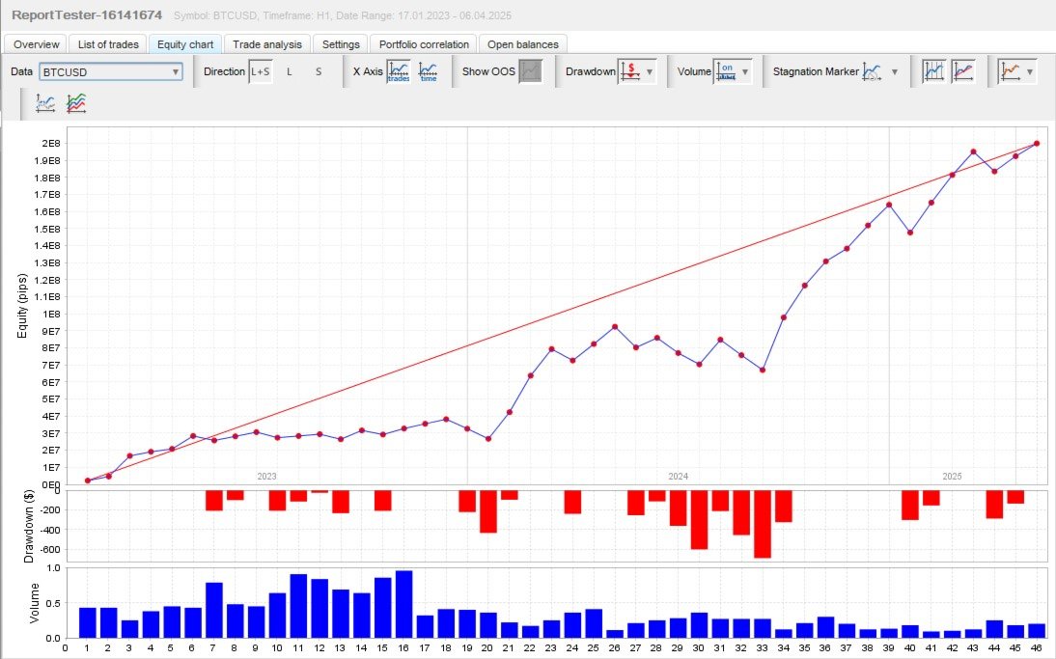Viewport: 1056px width, 659px height.
Task: Open the Trade analysis tab
Action: pyautogui.click(x=267, y=44)
